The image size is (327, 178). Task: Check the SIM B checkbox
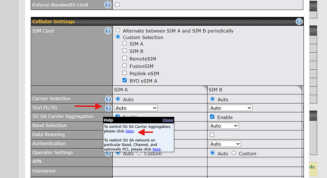tap(125, 51)
